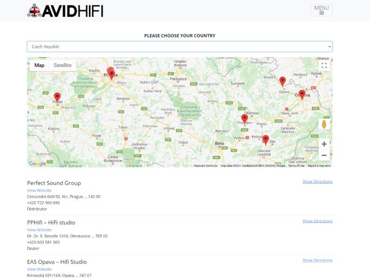Zoom in on the map

coord(324,144)
